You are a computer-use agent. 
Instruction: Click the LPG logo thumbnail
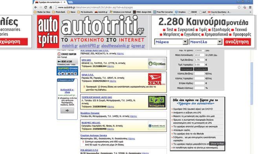click(x=157, y=101)
